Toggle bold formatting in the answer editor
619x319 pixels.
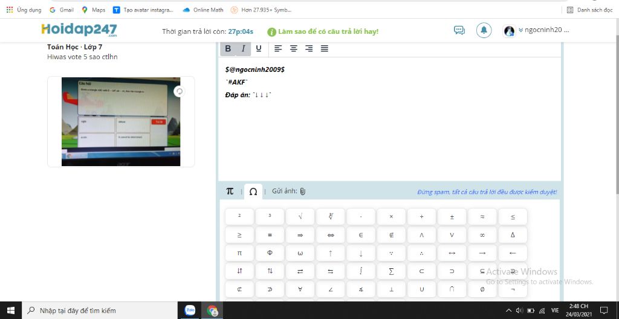click(x=228, y=48)
